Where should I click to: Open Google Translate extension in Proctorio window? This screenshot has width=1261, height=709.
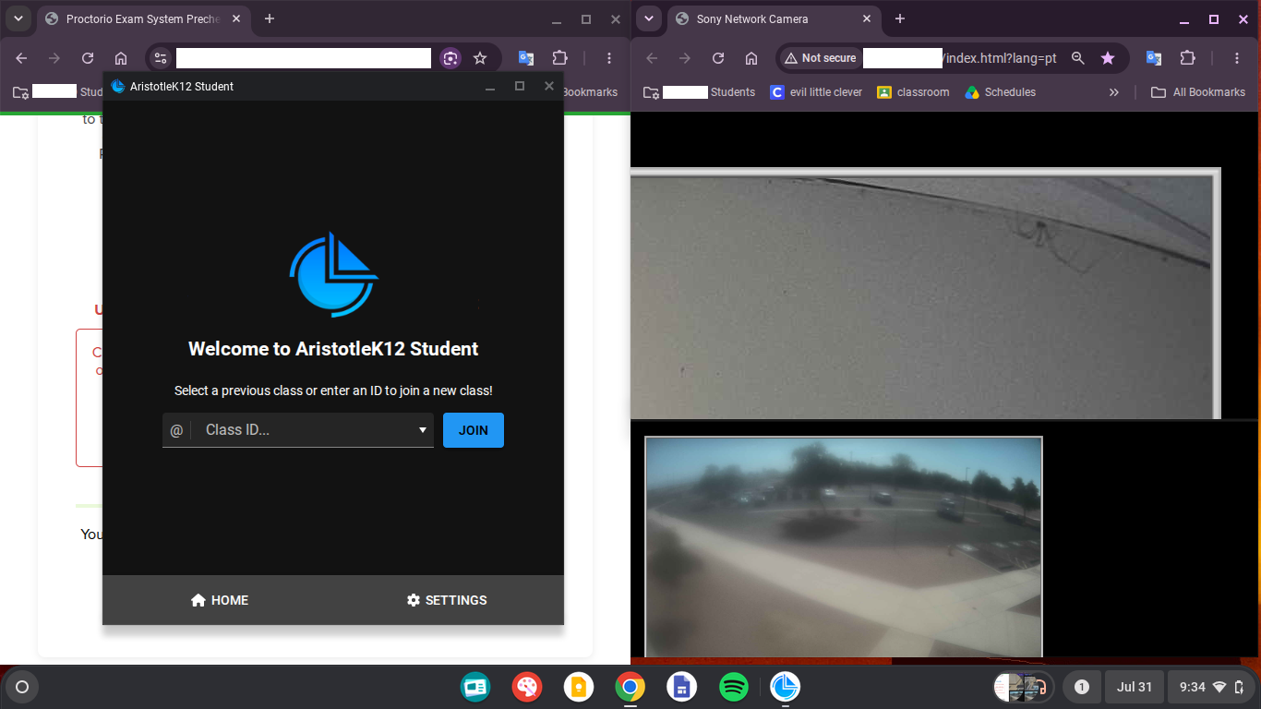click(526, 58)
